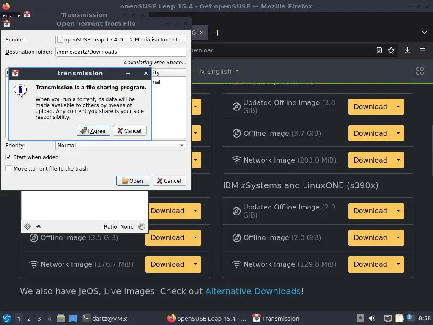433x325 pixels.
Task: Open the English language dropdown
Action: (219, 71)
